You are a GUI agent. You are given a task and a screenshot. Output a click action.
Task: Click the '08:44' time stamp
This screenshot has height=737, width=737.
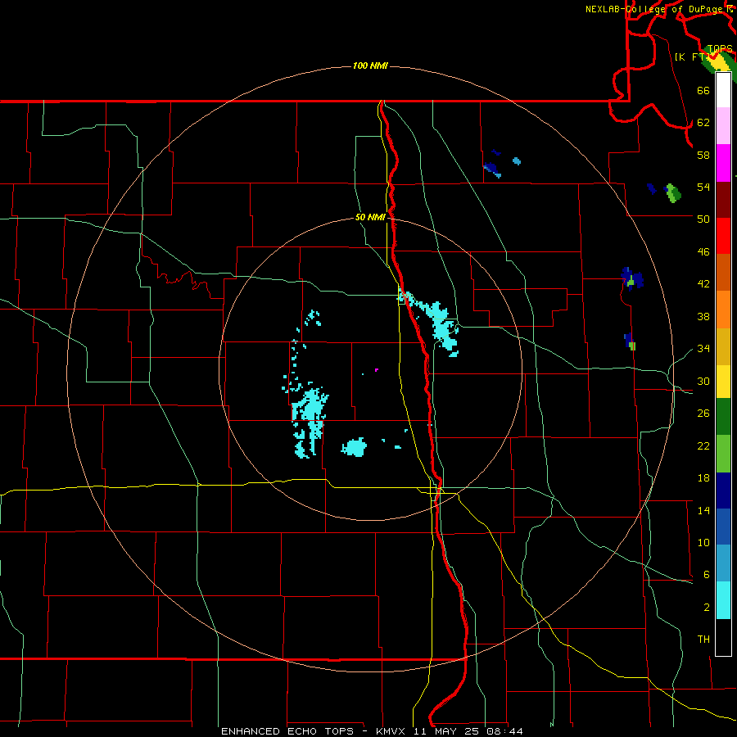coord(505,731)
